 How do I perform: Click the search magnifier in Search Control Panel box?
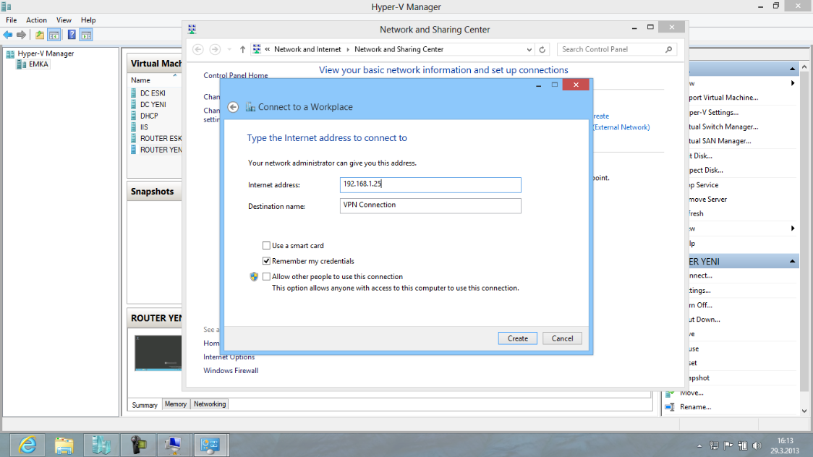point(669,49)
